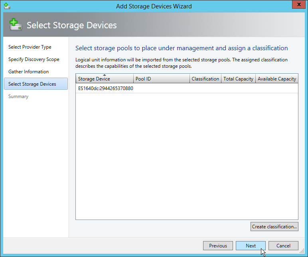Go to the Select Provider Type step
Image resolution: width=308 pixels, height=257 pixels.
tap(30, 47)
